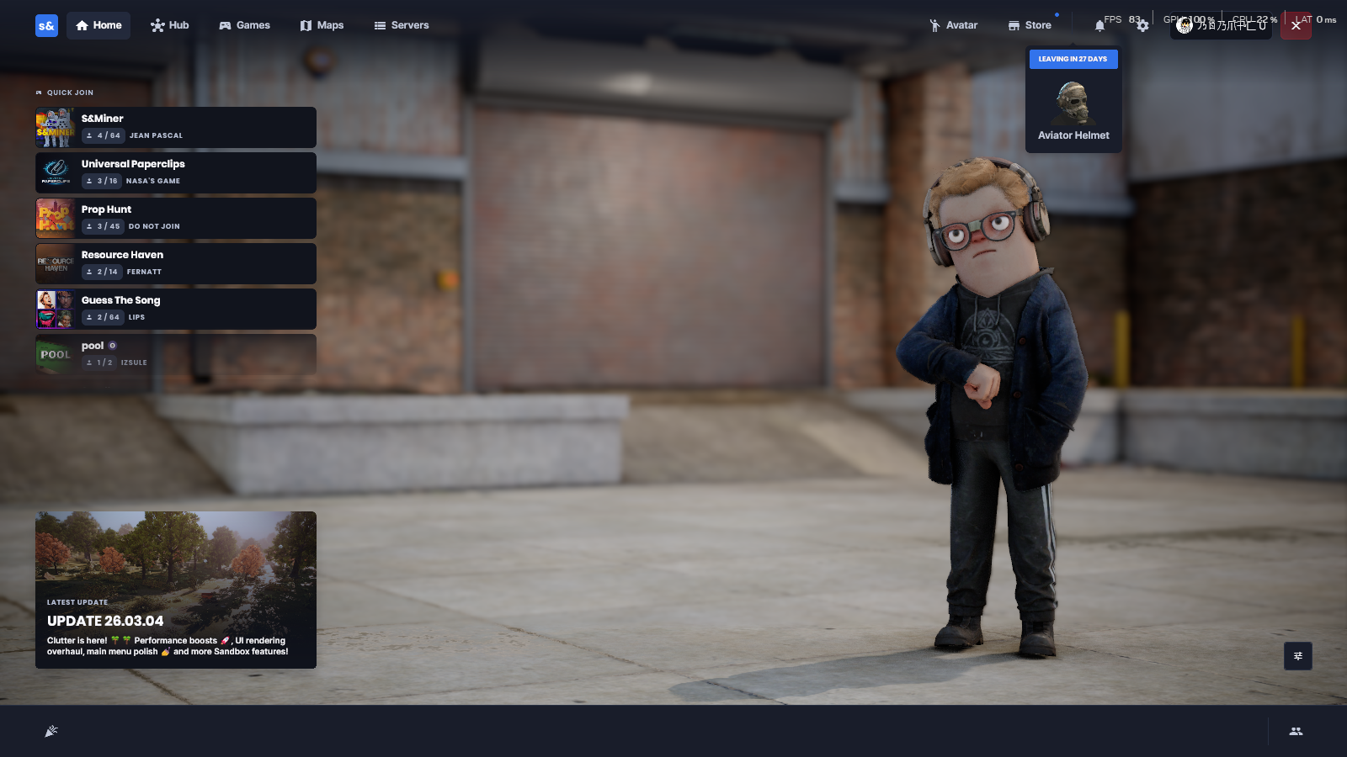The height and width of the screenshot is (757, 1347).
Task: Click the party popper icon in bottom bar
Action: tap(51, 731)
